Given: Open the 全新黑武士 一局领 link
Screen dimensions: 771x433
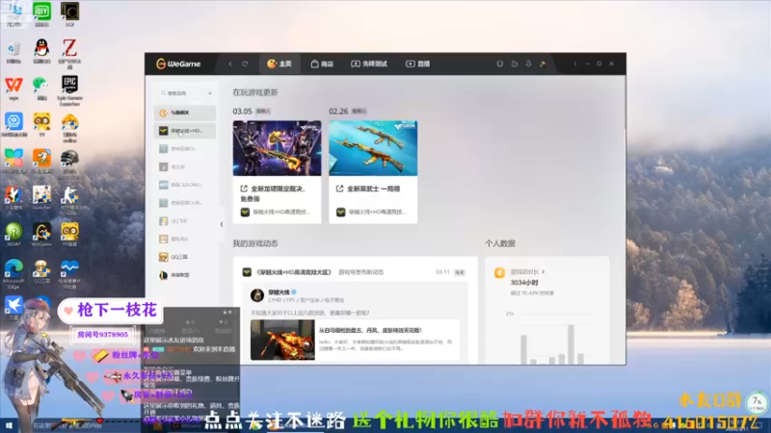Looking at the screenshot, I should [x=374, y=189].
